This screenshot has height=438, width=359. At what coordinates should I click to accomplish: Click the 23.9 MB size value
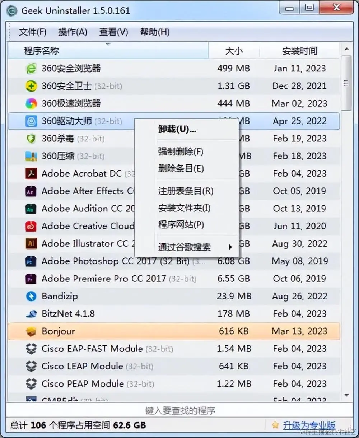pos(234,296)
